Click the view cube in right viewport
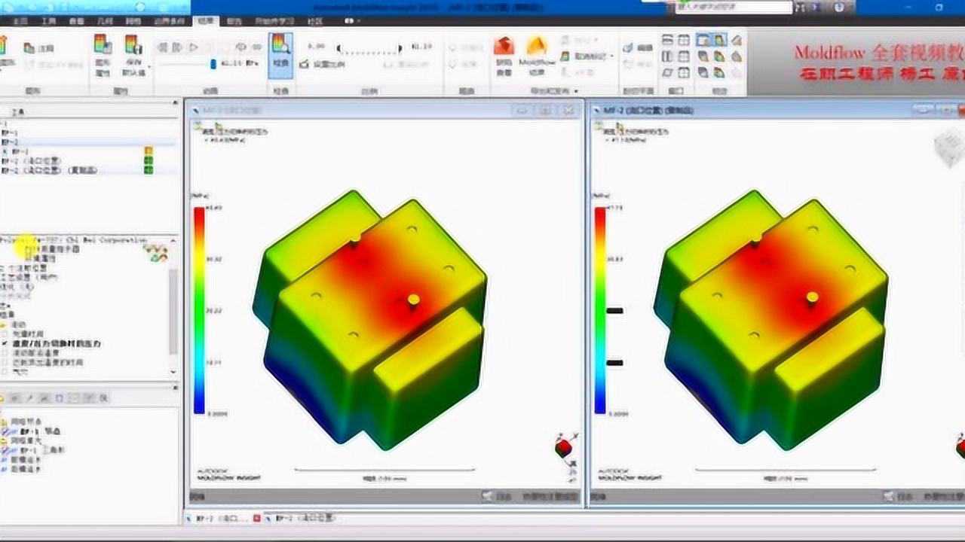 [x=948, y=146]
